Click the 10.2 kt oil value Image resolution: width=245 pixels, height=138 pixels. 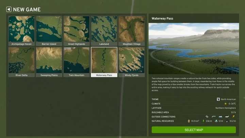(x=233, y=121)
